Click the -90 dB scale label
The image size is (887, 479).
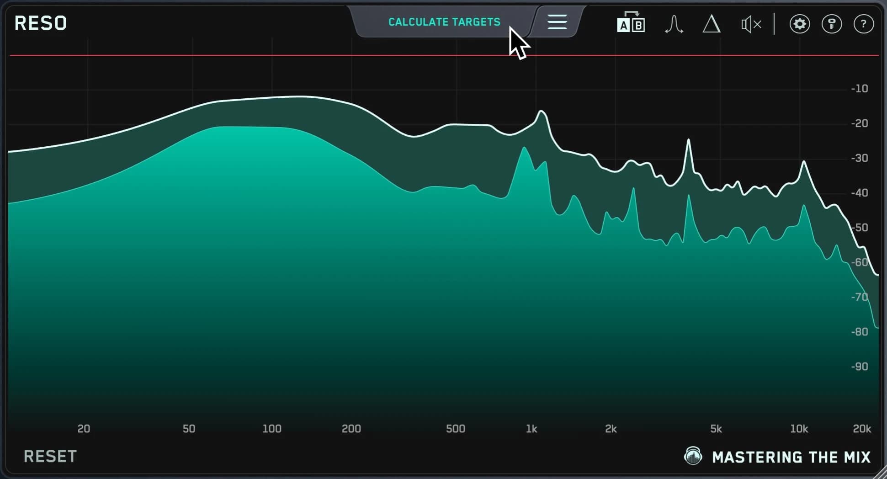pyautogui.click(x=860, y=367)
